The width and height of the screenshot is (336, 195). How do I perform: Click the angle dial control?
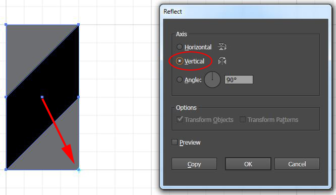pos(212,80)
